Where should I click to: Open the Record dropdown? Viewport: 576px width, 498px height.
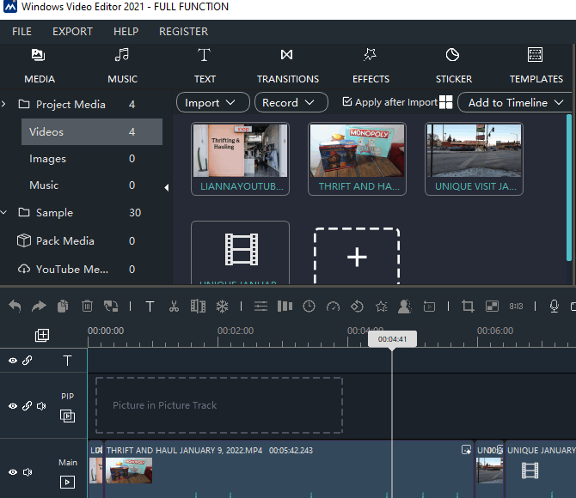(x=291, y=102)
